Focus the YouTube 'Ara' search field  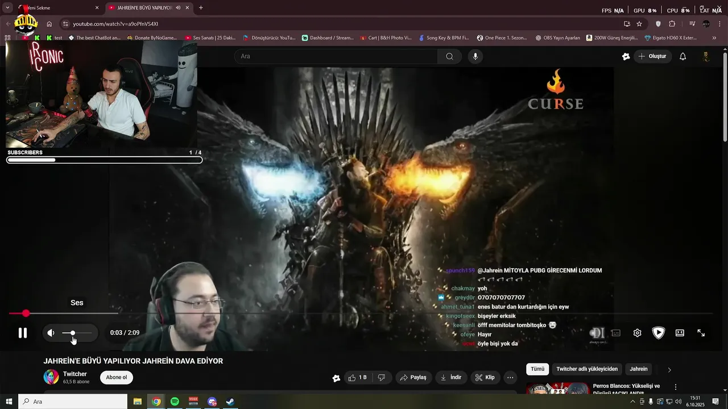pos(336,56)
